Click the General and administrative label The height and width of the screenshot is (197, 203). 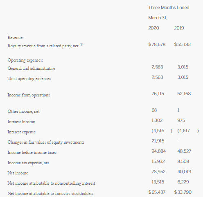click(x=31, y=68)
